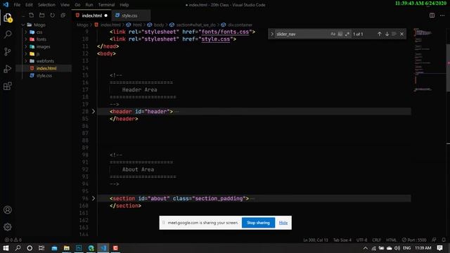
Task: Toggle Match Case in find widget
Action: click(x=333, y=34)
